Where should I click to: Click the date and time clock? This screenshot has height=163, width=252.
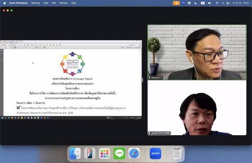tap(241, 3)
